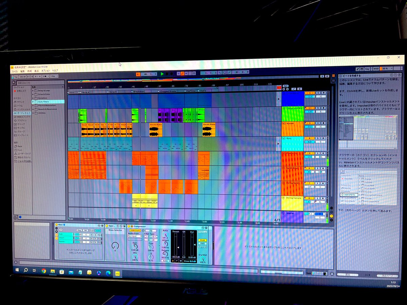Show the Chain list in Bass rack
Screen dimensions: 407x305
[x=92, y=230]
